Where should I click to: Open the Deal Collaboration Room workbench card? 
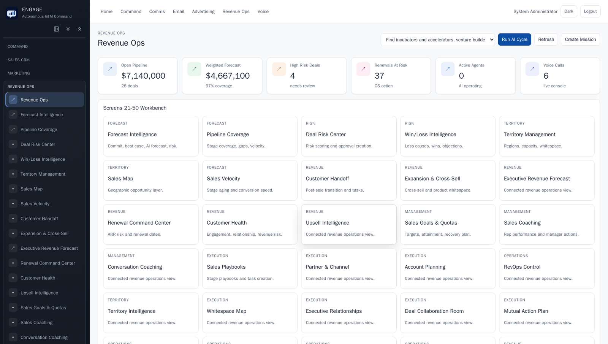448,313
